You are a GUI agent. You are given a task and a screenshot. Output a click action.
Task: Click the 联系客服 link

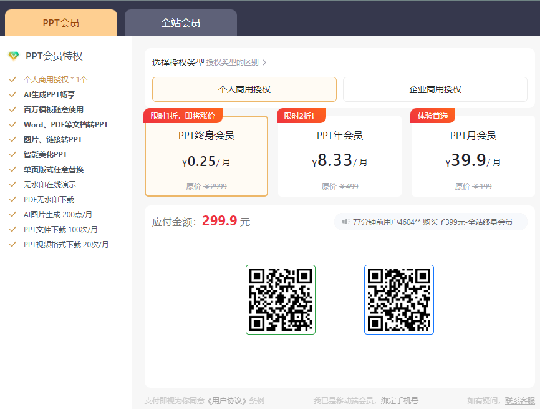(x=519, y=401)
